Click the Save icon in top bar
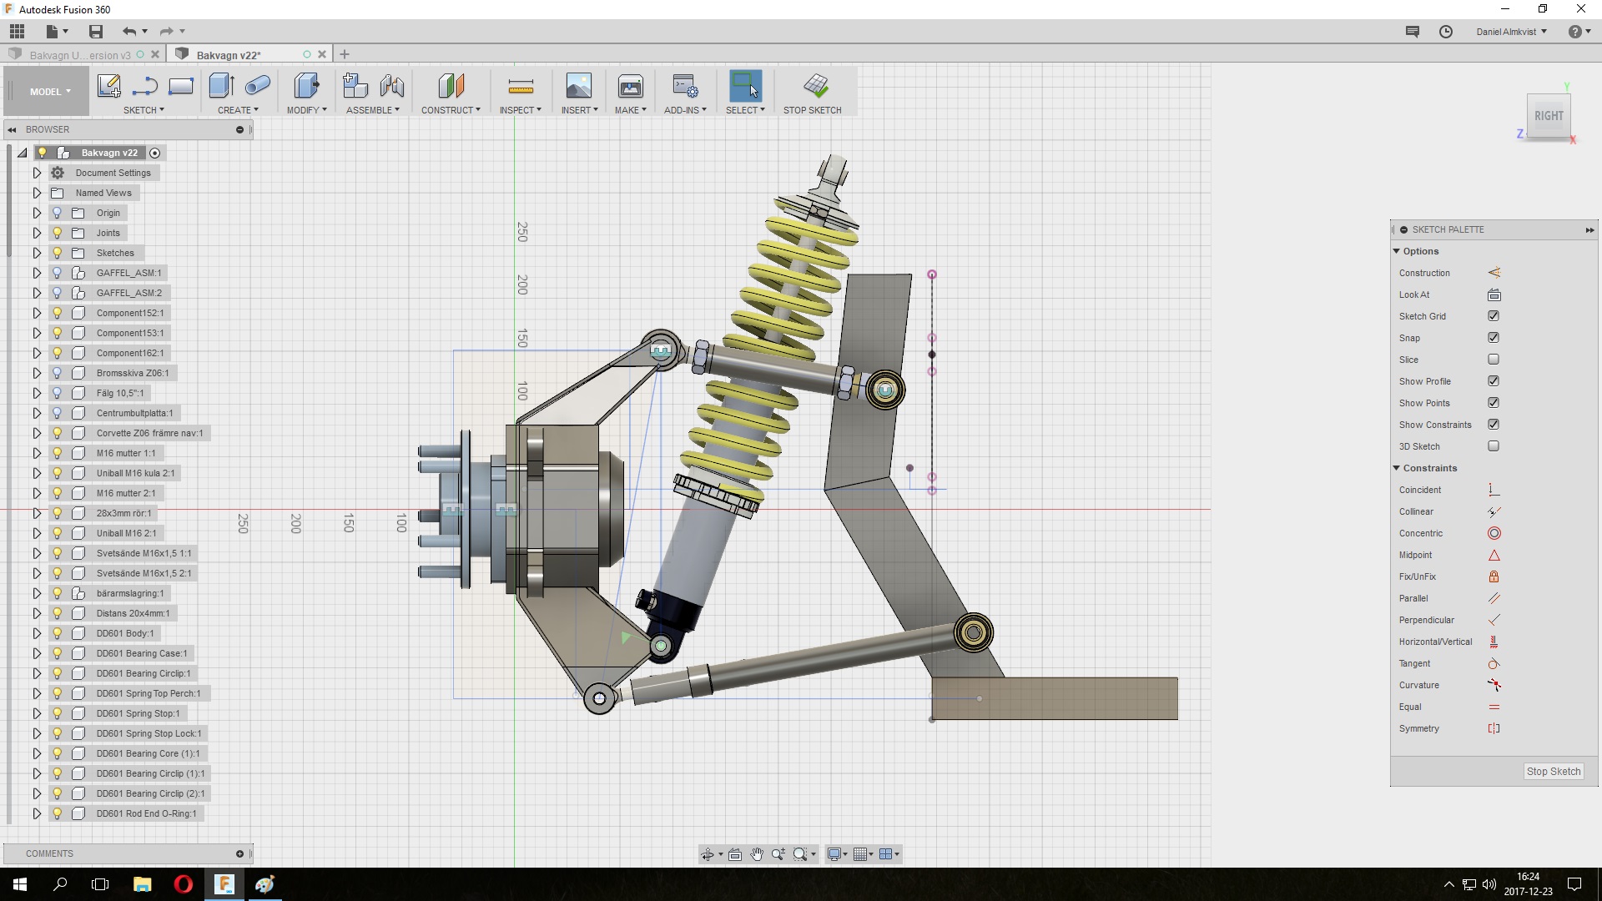1602x901 pixels. [96, 32]
